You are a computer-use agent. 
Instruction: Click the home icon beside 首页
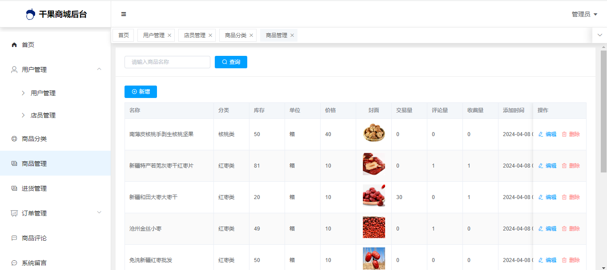[14, 45]
